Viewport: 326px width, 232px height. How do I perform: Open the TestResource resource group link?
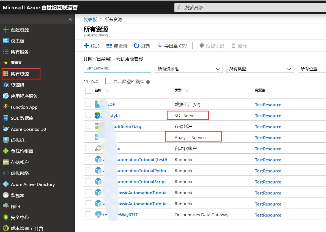(x=268, y=105)
